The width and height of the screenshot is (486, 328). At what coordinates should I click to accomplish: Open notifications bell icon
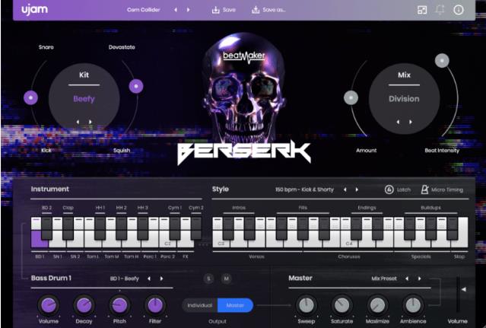pos(440,10)
